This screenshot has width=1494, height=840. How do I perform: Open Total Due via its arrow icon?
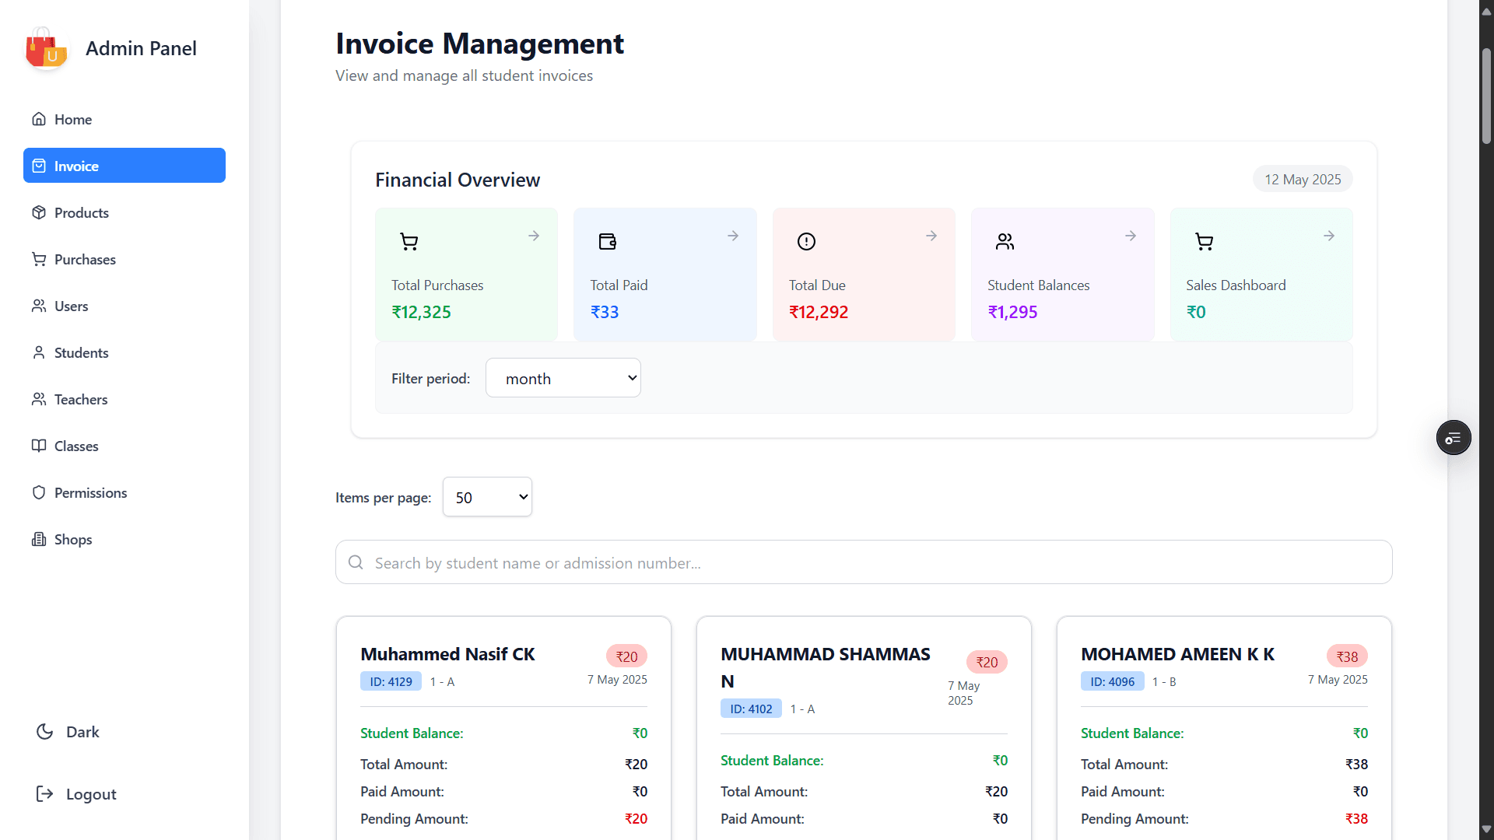click(931, 236)
